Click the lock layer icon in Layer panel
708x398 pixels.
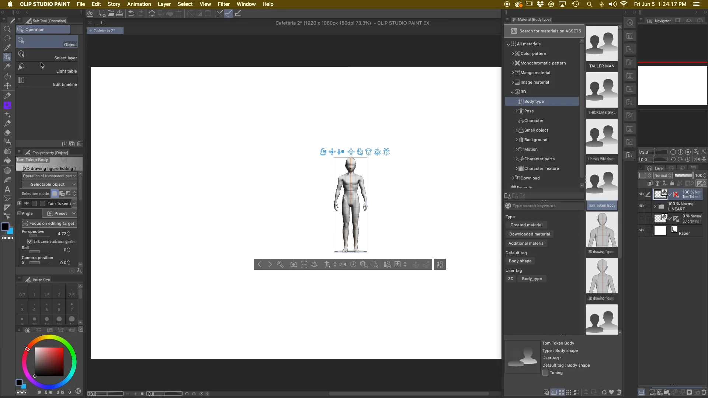[672, 184]
